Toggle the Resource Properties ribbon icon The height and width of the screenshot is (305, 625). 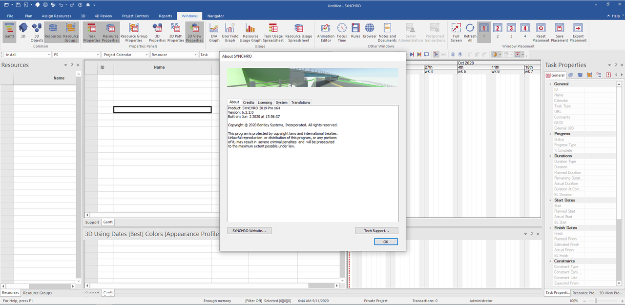pos(110,32)
